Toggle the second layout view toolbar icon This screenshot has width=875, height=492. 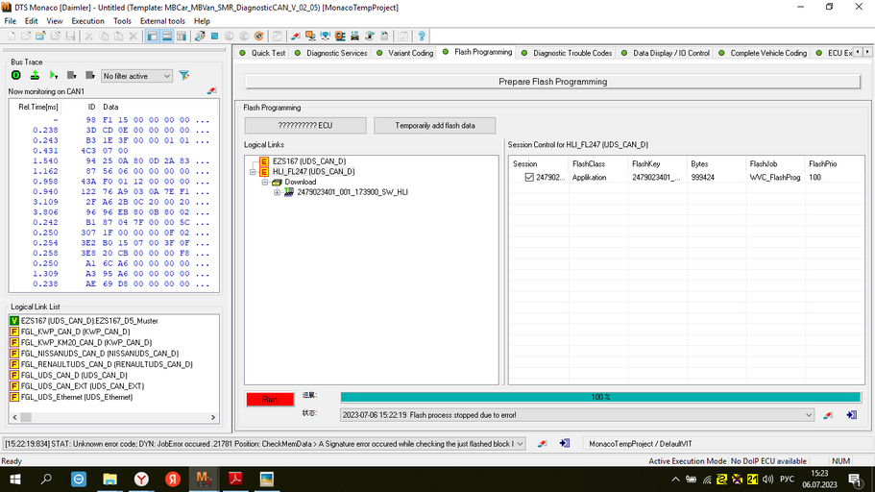[167, 37]
